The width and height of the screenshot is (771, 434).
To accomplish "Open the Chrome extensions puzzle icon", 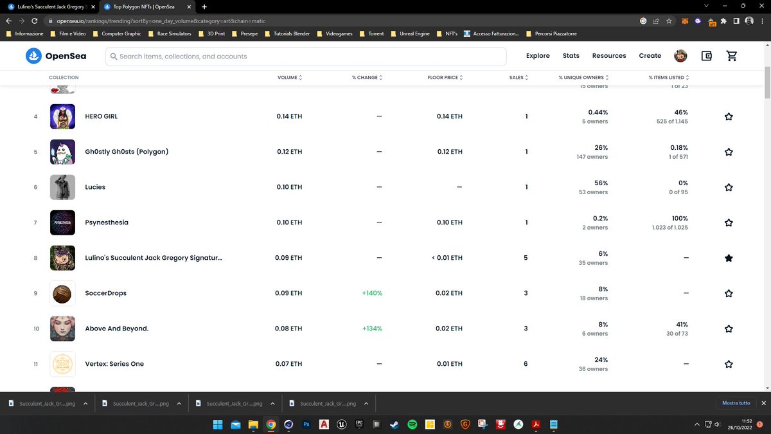I will point(725,21).
